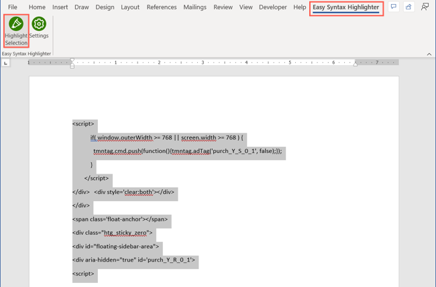436x287 pixels.
Task: Click the tab stop selector beside ruler
Action: [6, 63]
